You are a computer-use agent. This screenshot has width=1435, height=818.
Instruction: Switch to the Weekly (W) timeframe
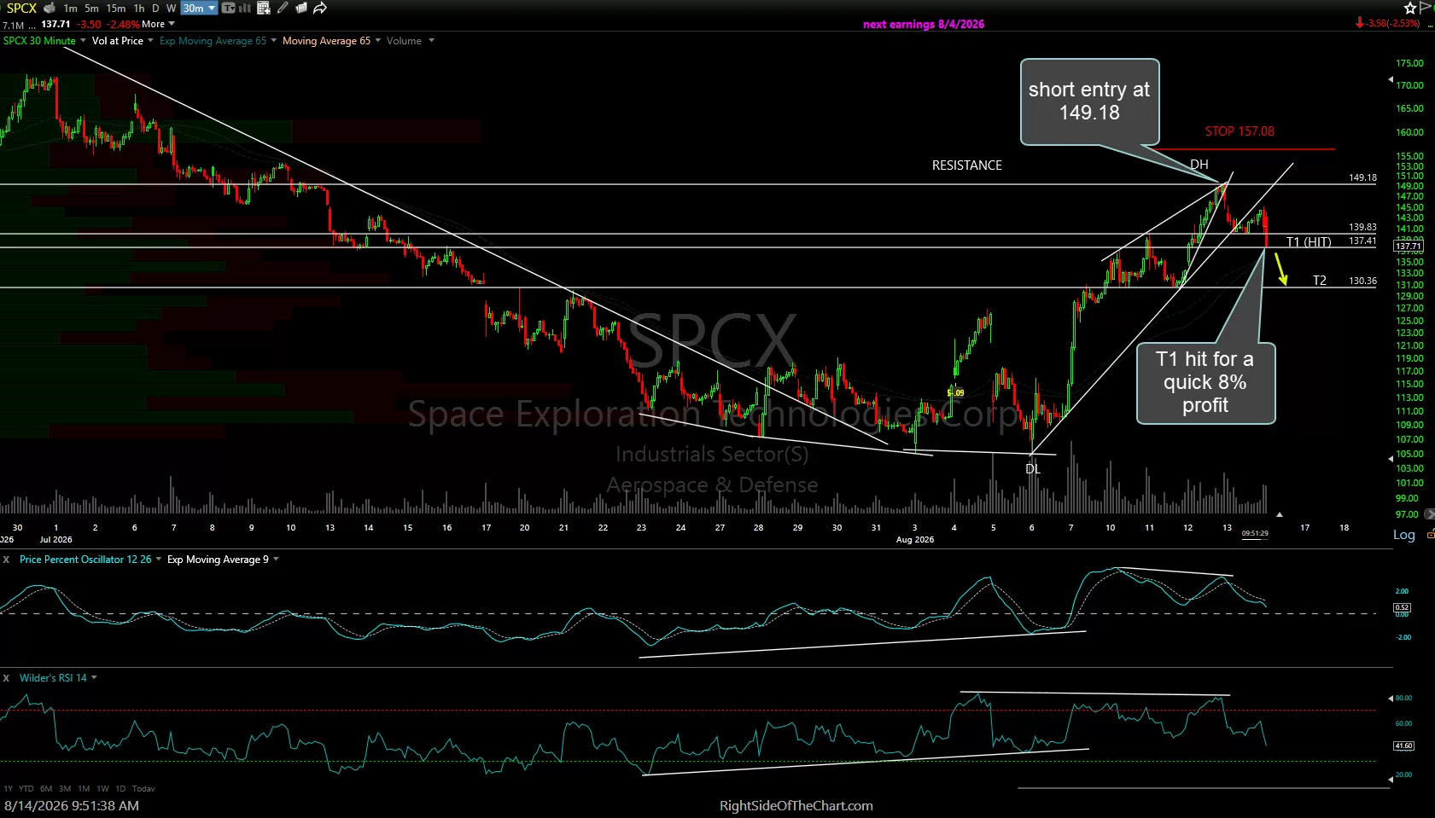pyautogui.click(x=171, y=8)
